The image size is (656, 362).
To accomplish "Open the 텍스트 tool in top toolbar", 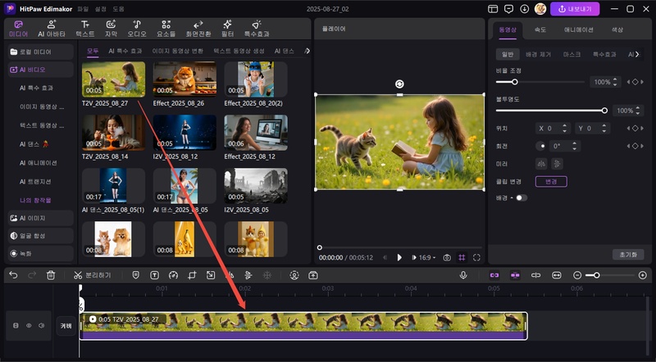I will point(85,29).
